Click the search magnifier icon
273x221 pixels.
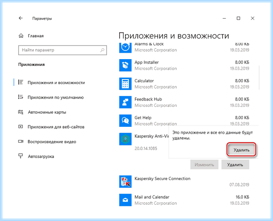(102, 50)
